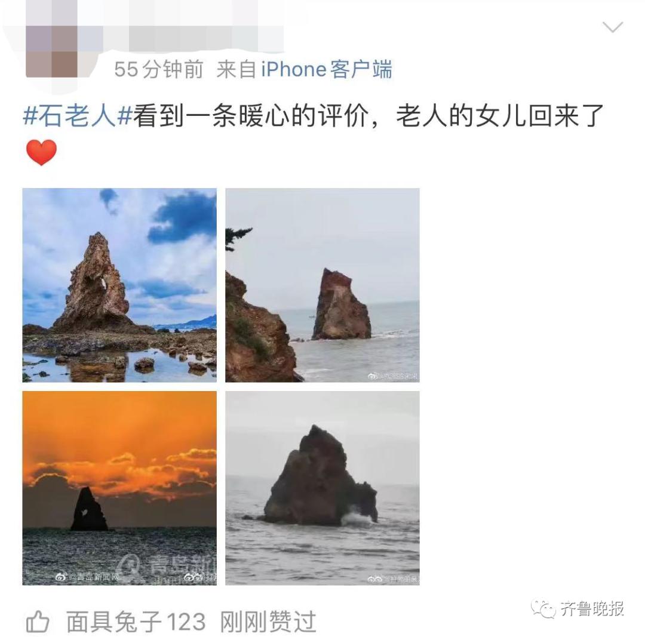Image resolution: width=645 pixels, height=637 pixels.
Task: Tap the heart-shaped hole in the sunset rock
Action: [x=85, y=513]
